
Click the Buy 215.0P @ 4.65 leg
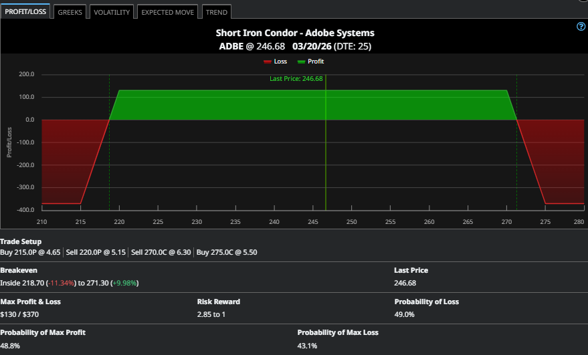(x=31, y=252)
